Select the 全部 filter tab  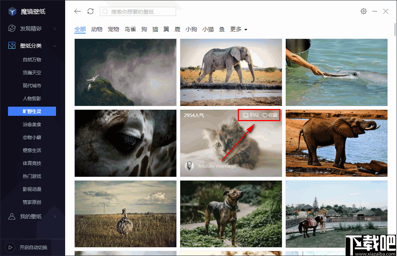click(x=80, y=29)
